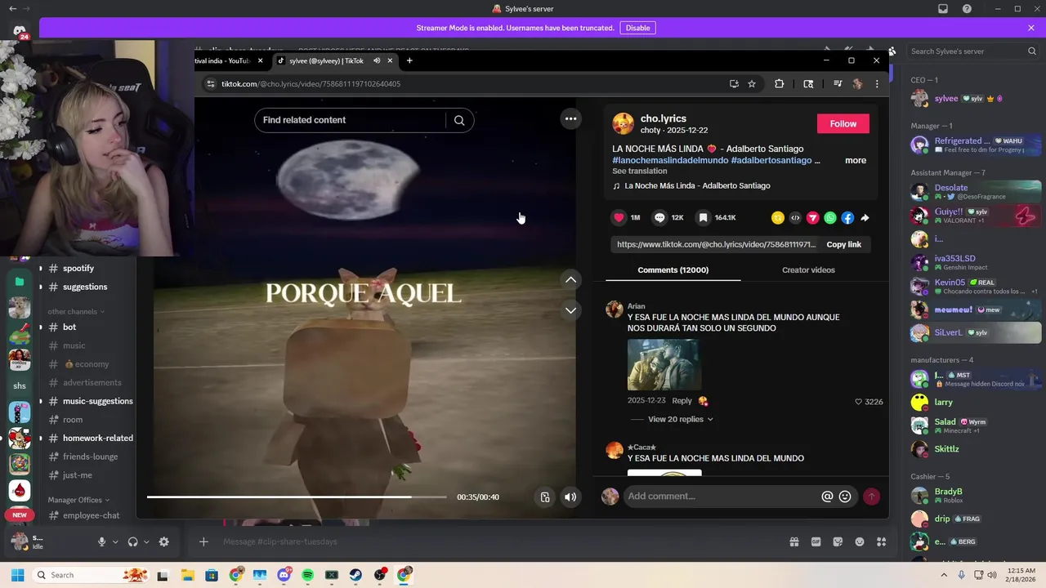Share the video to WhatsApp
The image size is (1046, 588).
pyautogui.click(x=830, y=218)
